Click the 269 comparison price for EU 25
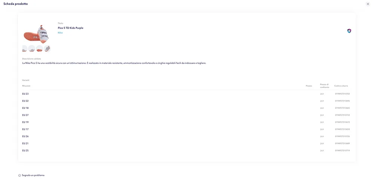 tap(322, 151)
